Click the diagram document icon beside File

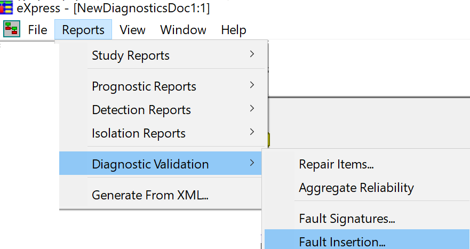[x=12, y=29]
